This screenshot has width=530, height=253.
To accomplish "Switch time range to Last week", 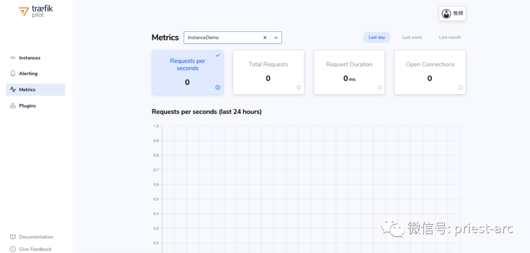I will [x=412, y=37].
